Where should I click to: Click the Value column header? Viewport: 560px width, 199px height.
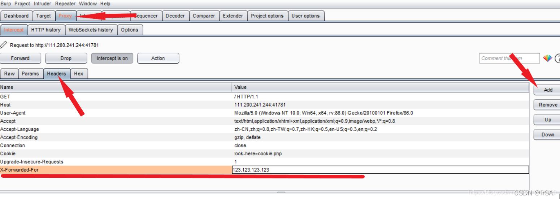click(x=381, y=87)
